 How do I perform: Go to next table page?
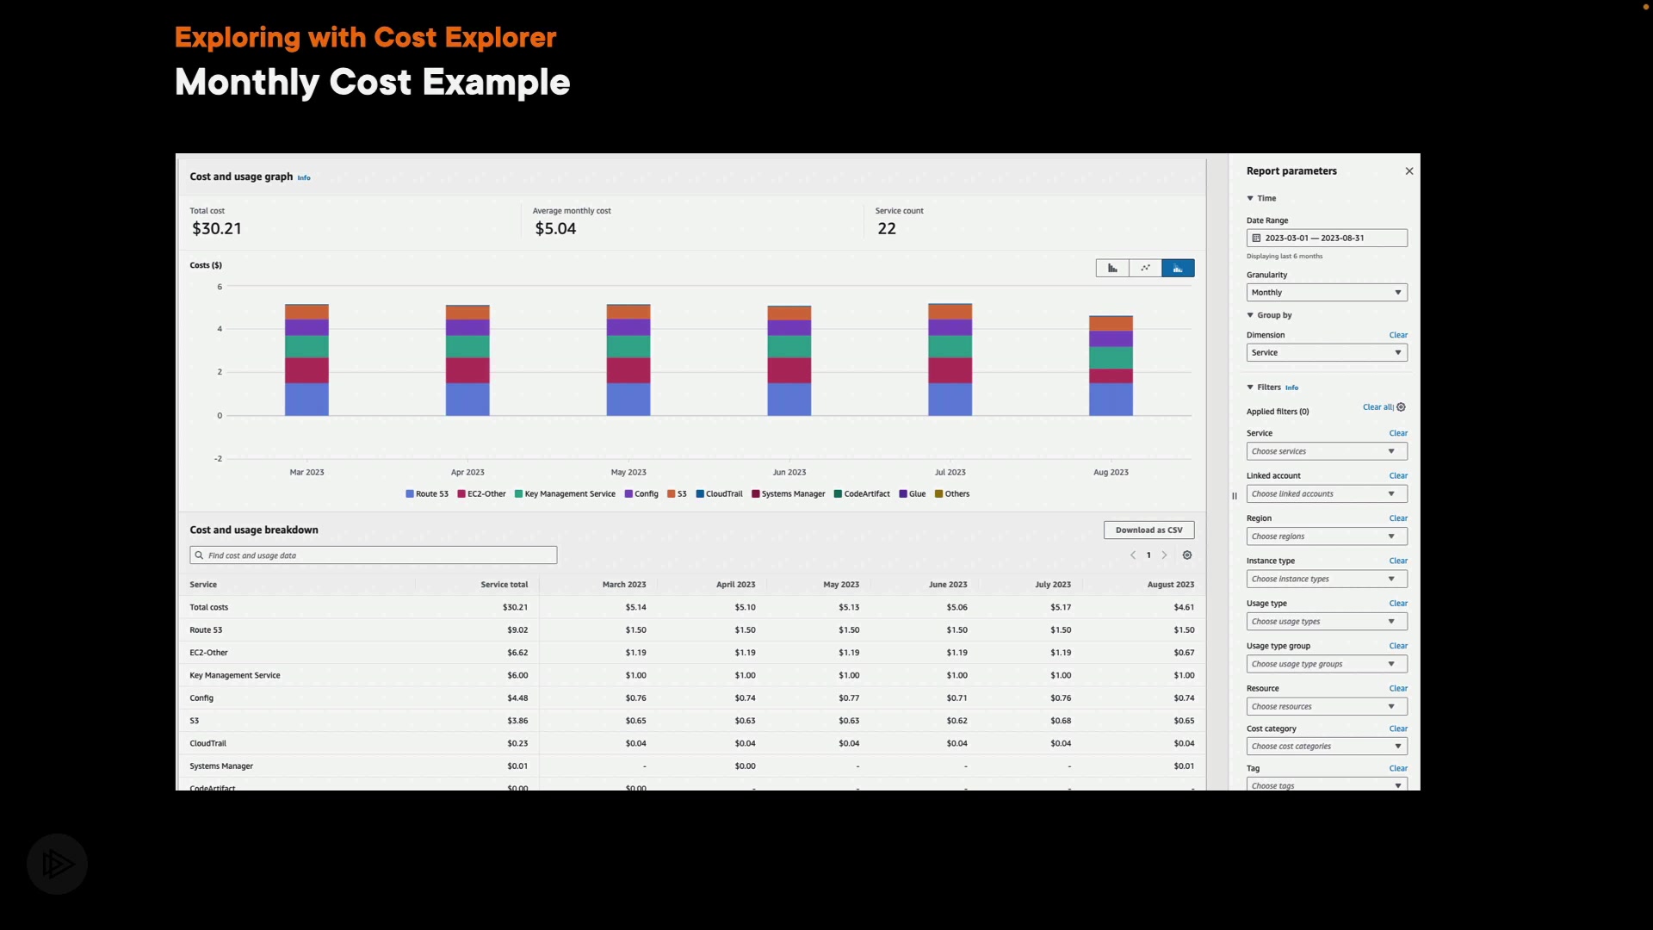tap(1165, 555)
